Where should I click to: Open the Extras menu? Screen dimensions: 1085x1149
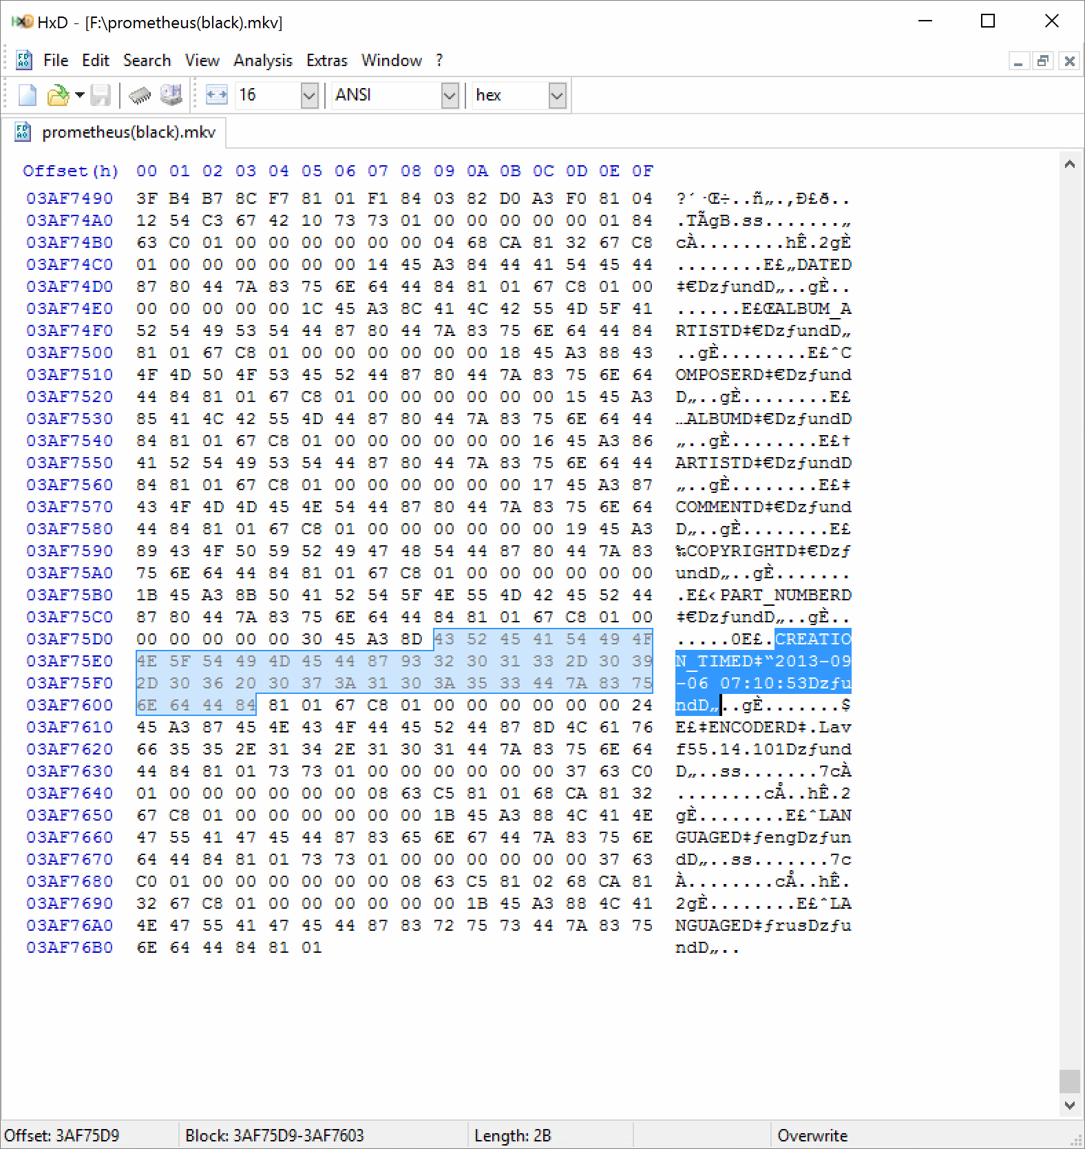pos(327,61)
